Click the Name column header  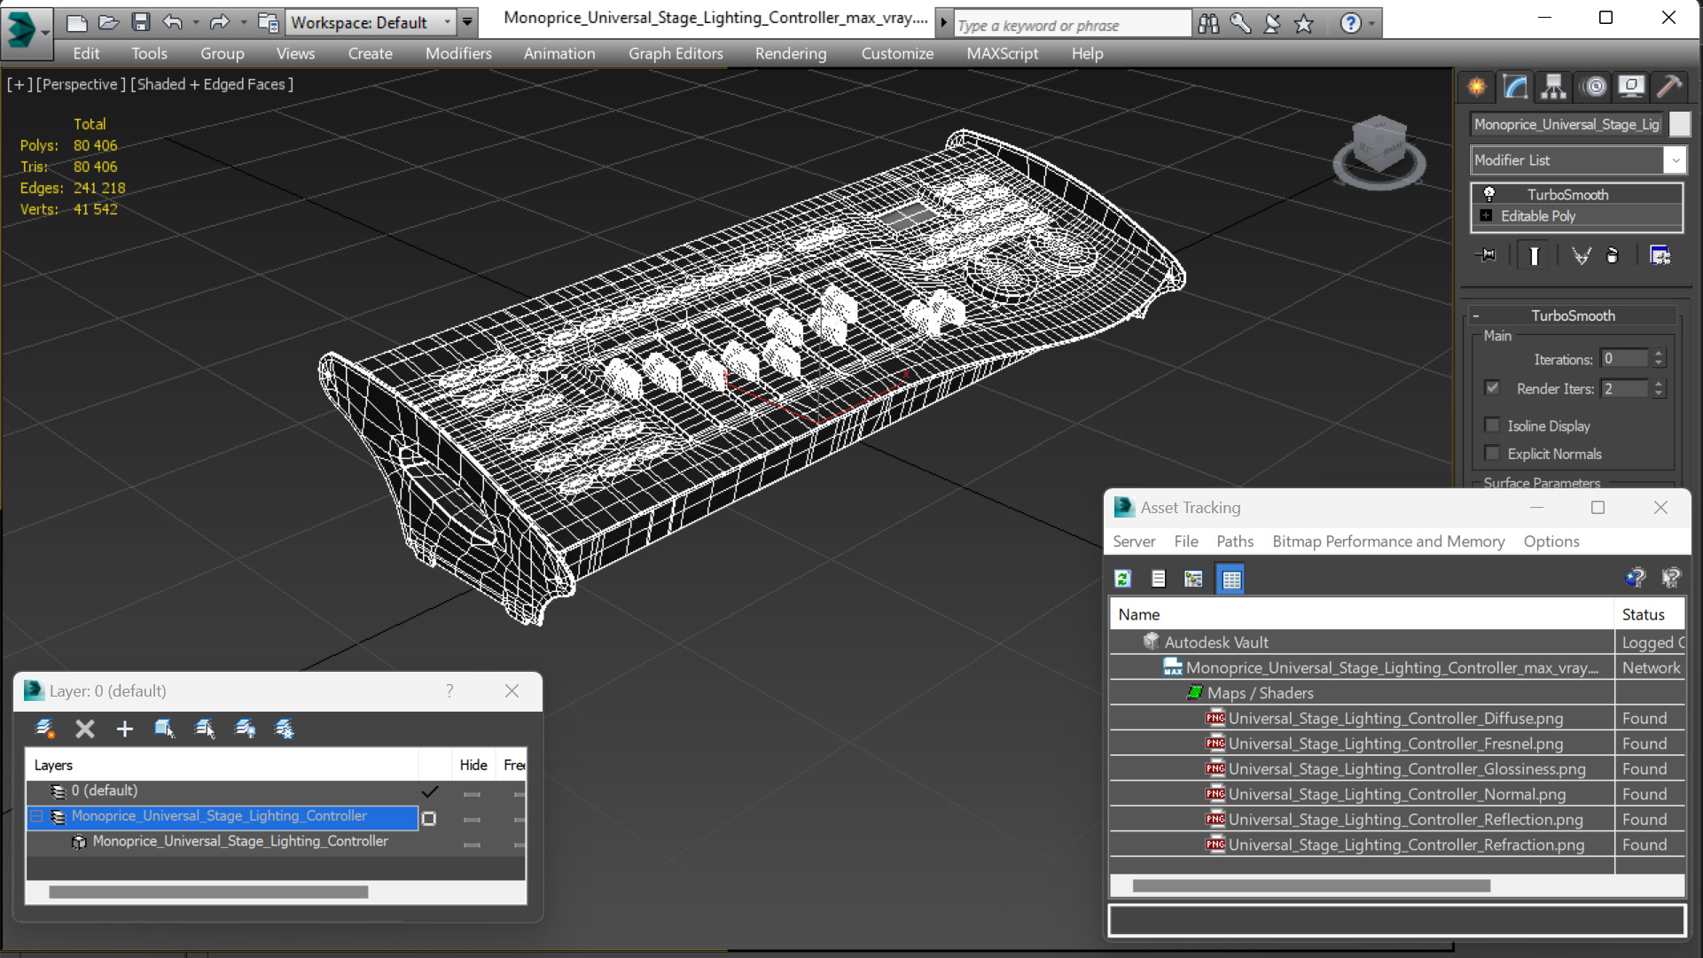(x=1362, y=614)
